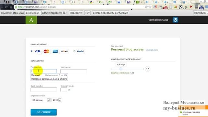Open the expiration year dropdown
This screenshot has height=117, width=208.
pyautogui.click(x=57, y=100)
